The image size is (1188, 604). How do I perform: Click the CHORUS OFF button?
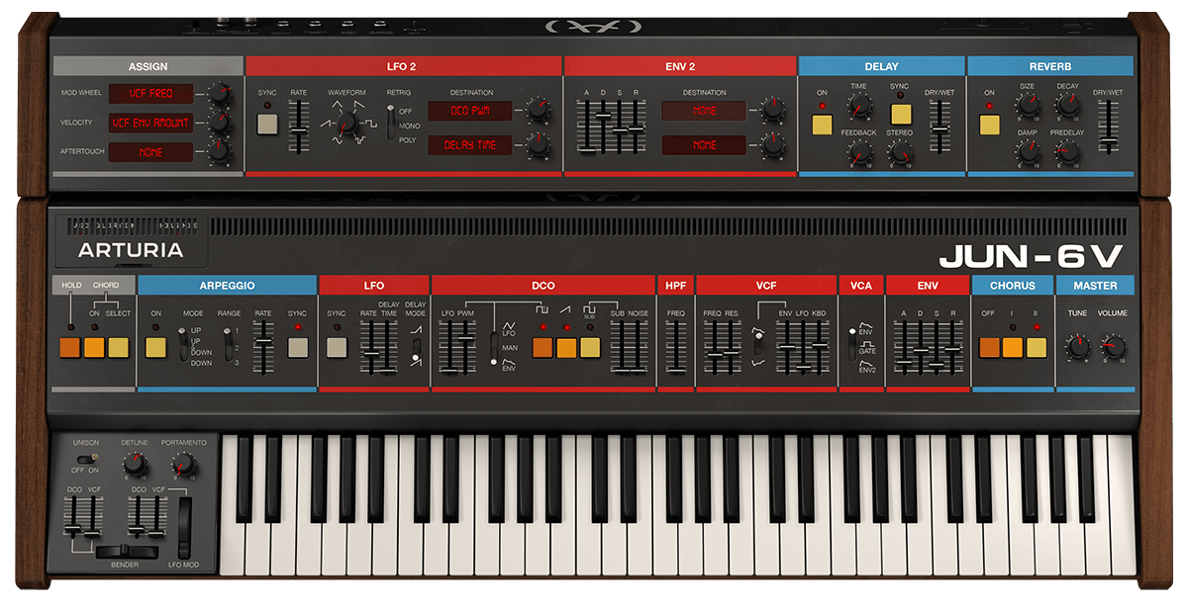[989, 347]
